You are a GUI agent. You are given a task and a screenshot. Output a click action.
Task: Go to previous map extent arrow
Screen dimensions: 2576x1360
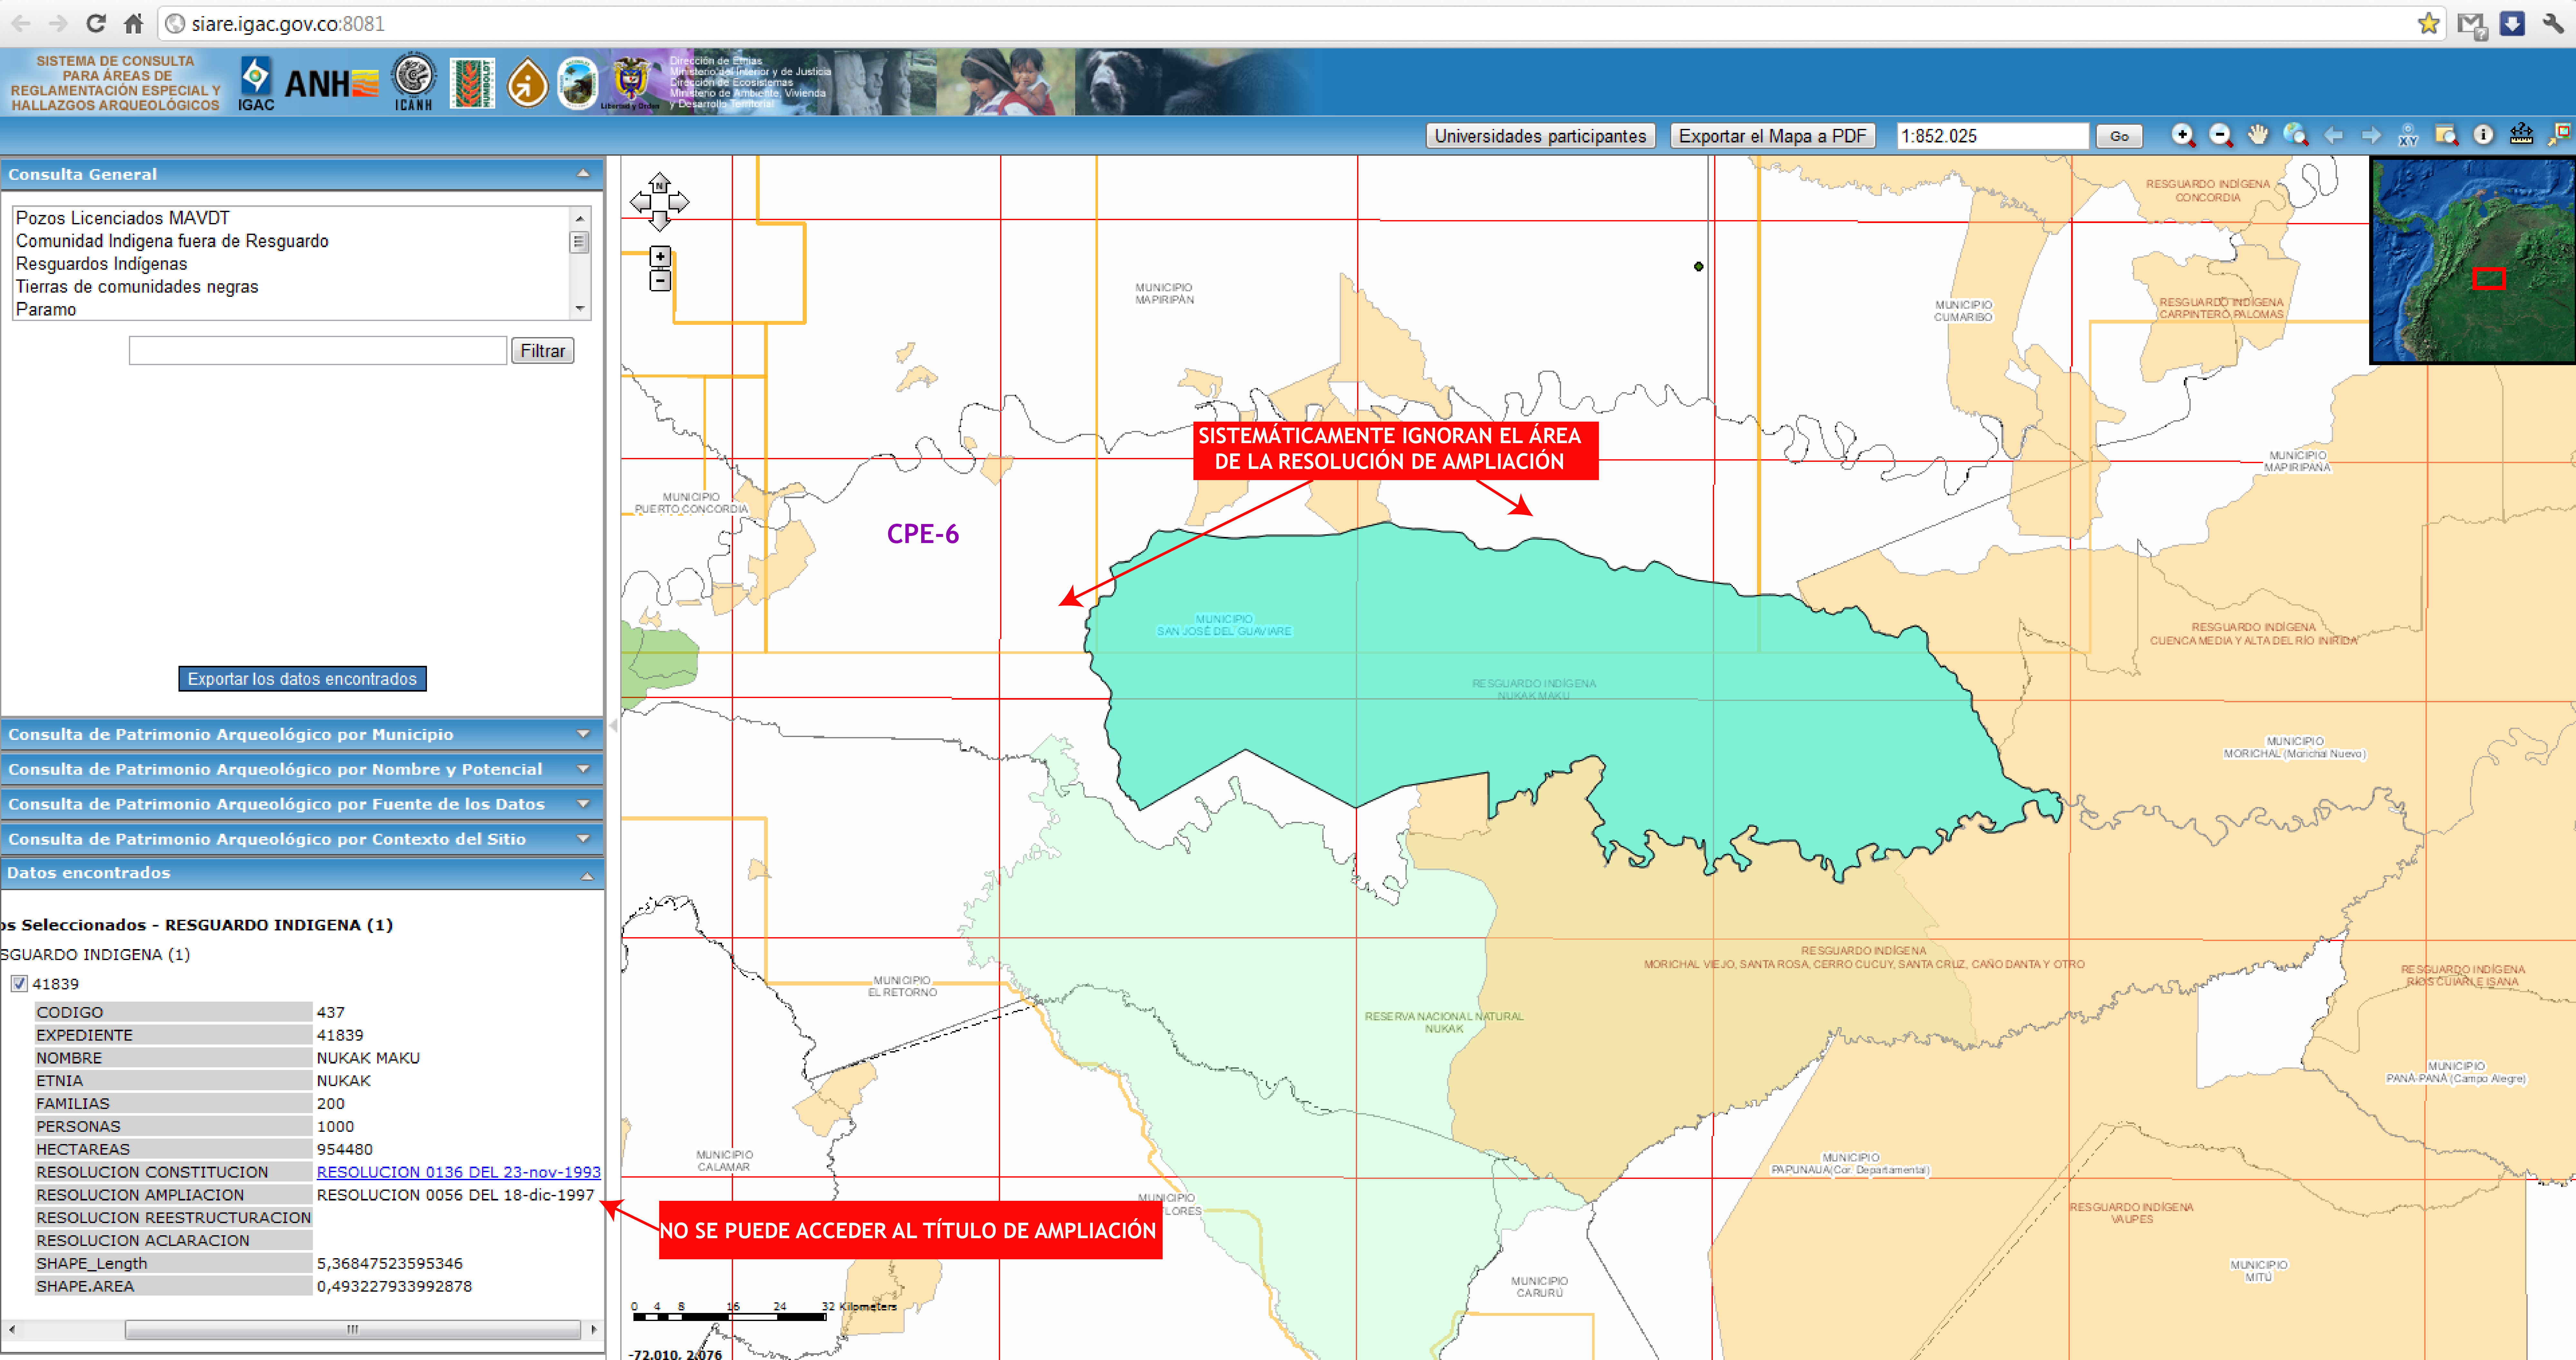2334,135
